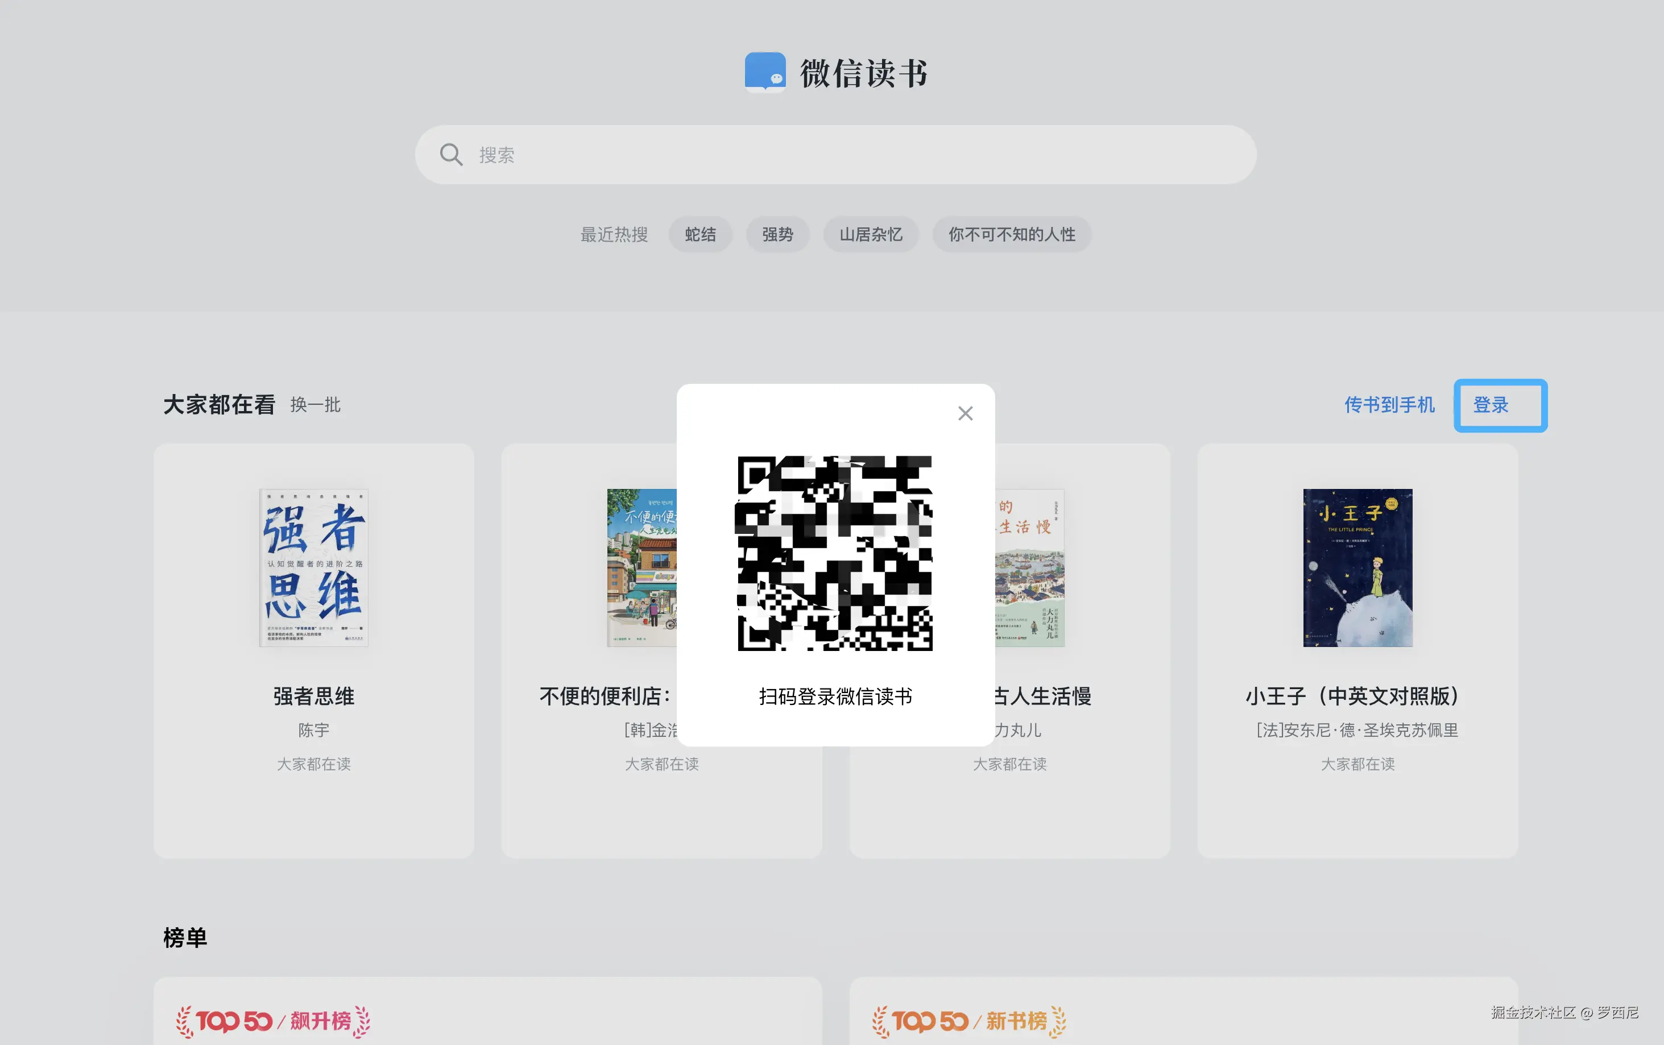Click the search magnifier icon
Screen dimensions: 1664x1045
450,155
